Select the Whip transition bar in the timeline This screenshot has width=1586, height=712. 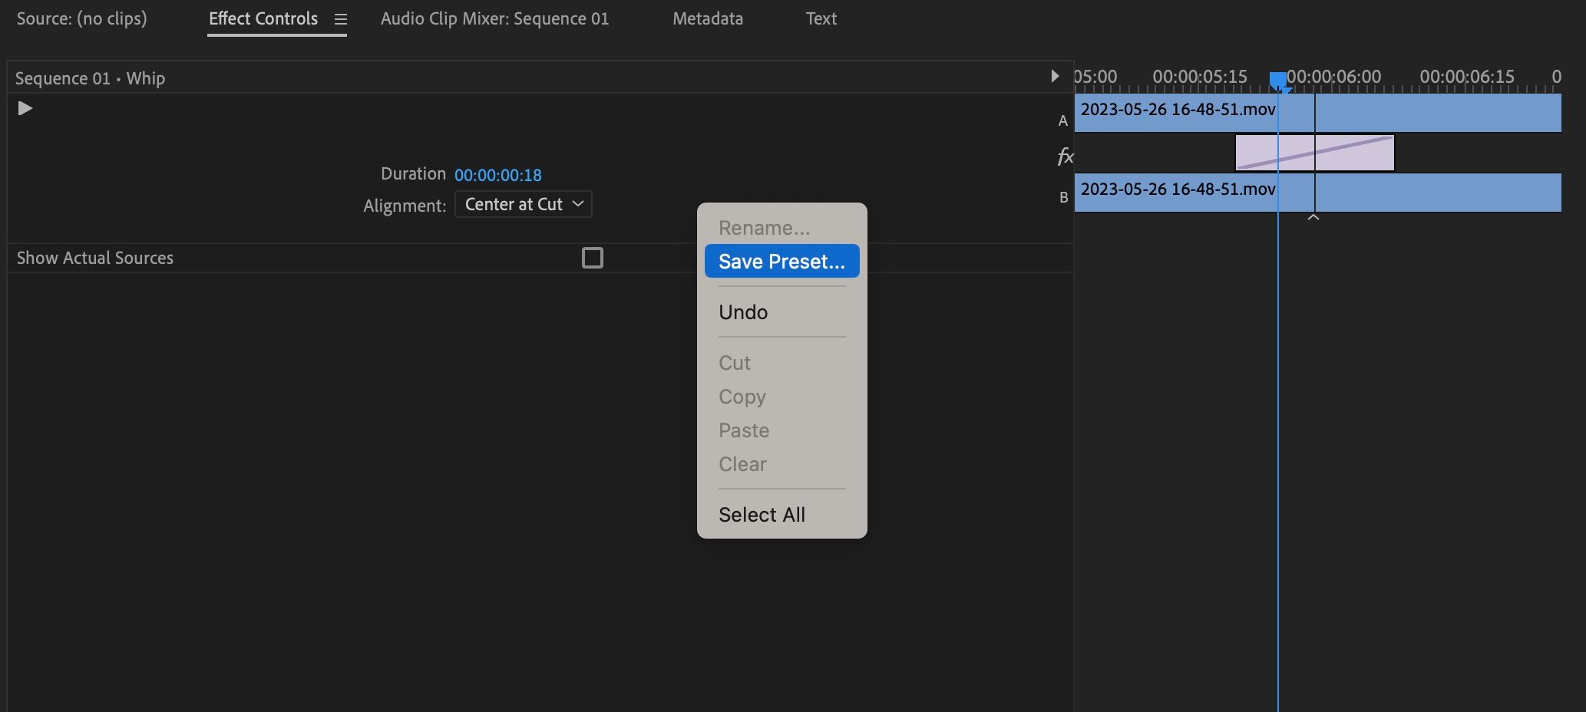coord(1314,153)
